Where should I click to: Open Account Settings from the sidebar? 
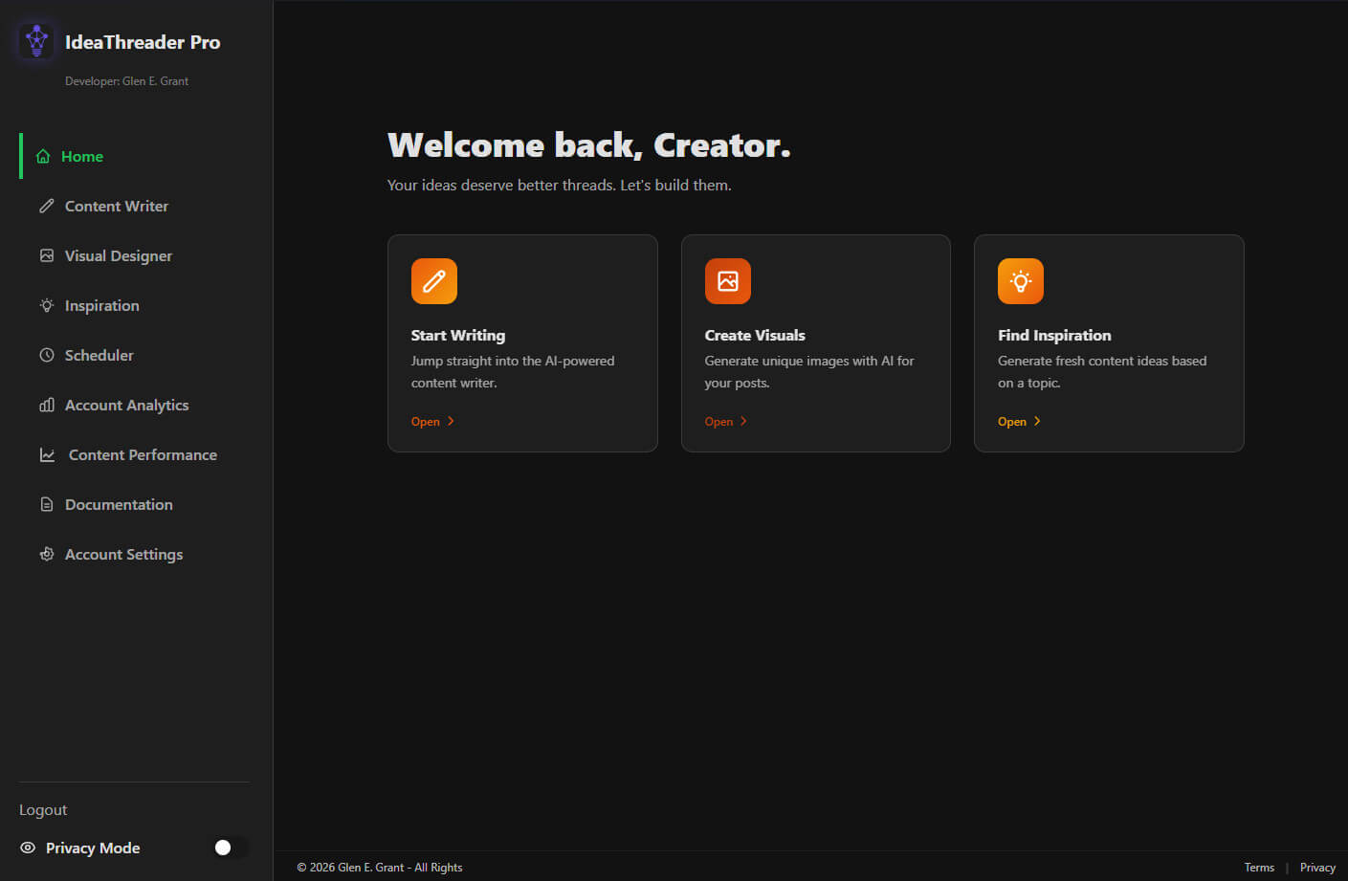[x=123, y=554]
